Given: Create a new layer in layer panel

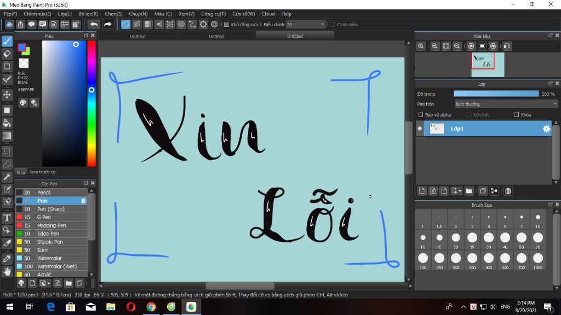Looking at the screenshot, I should (x=421, y=191).
